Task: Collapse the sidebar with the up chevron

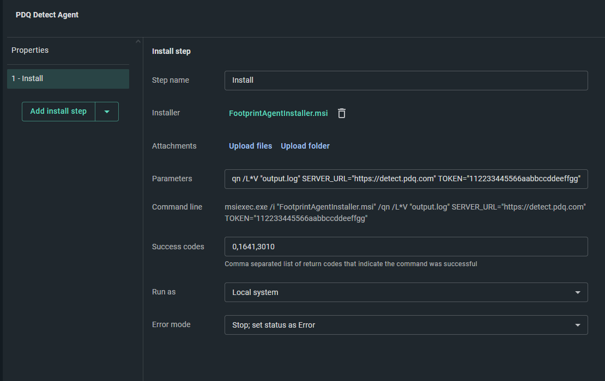Action: tap(138, 41)
